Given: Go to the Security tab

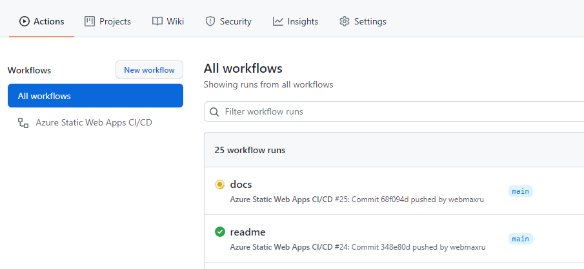Looking at the screenshot, I should tap(228, 21).
